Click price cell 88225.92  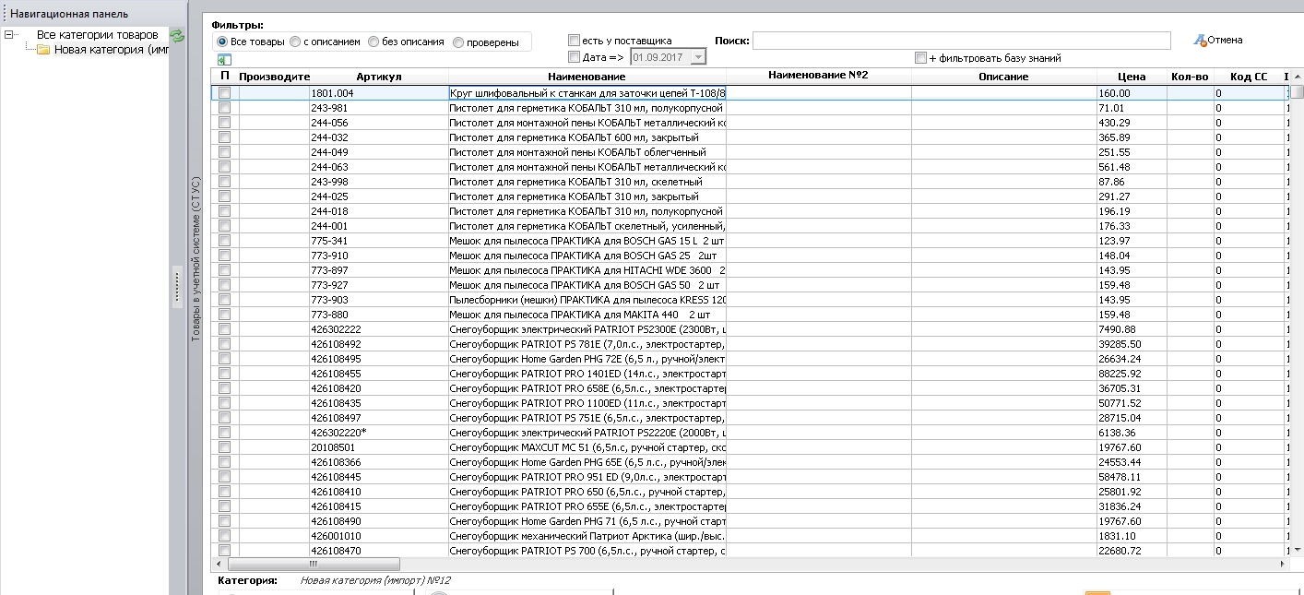point(1132,374)
